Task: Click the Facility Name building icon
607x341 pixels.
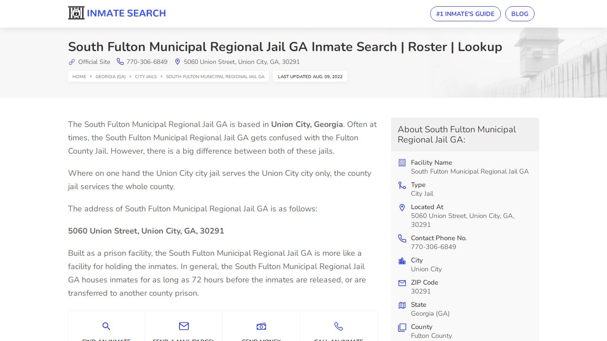Action: coord(402,163)
